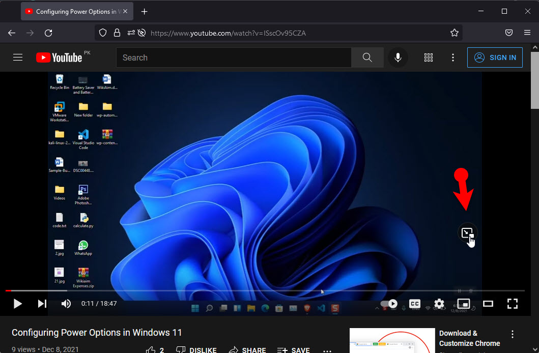Switch to miniplayer mode
Image resolution: width=539 pixels, height=353 pixels.
pyautogui.click(x=463, y=304)
